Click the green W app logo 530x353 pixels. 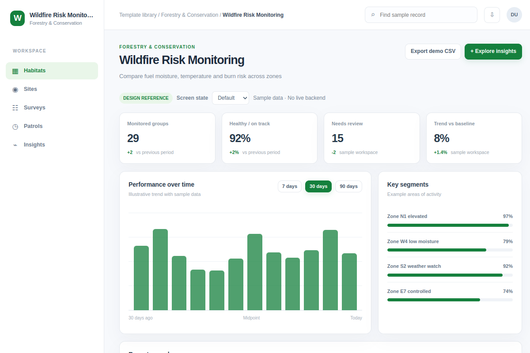pos(18,18)
